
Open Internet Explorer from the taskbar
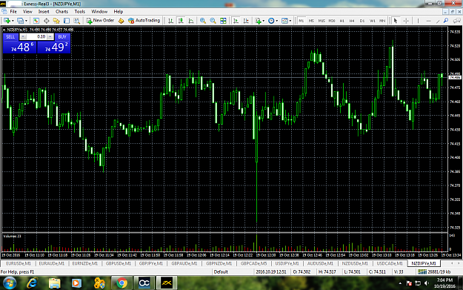[x=32, y=283]
